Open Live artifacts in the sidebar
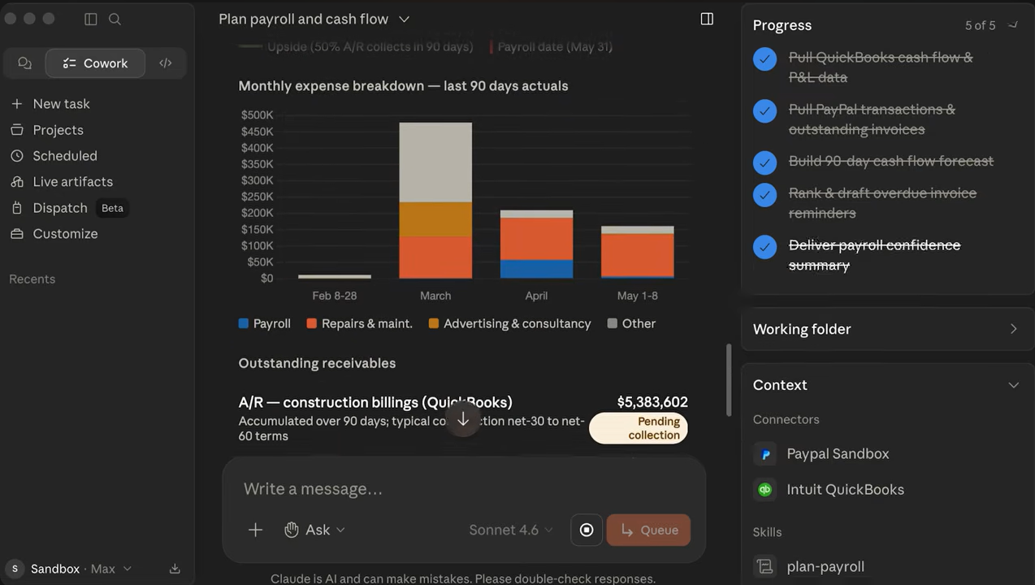 [72, 182]
